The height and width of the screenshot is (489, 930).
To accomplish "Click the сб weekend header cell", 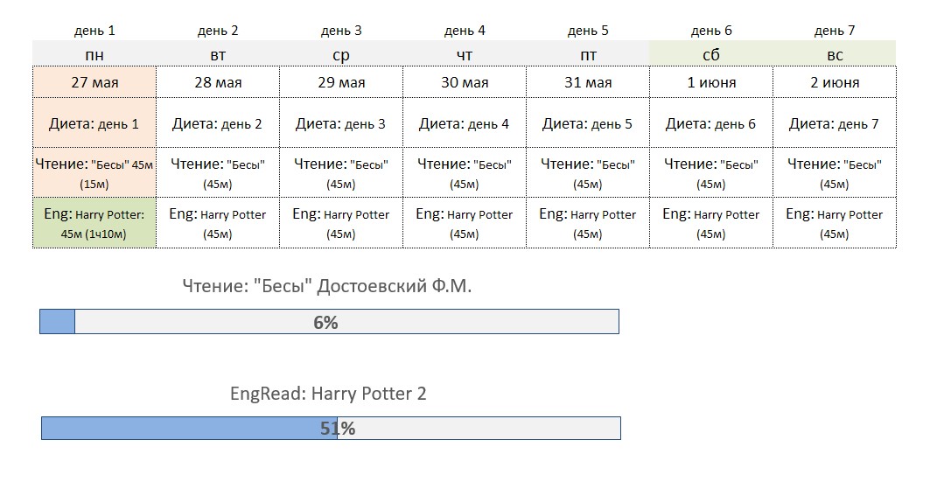I will coord(711,54).
